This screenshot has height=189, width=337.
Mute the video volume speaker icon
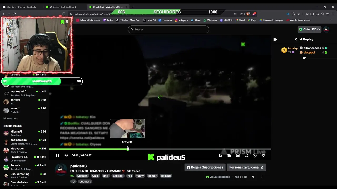point(66,155)
